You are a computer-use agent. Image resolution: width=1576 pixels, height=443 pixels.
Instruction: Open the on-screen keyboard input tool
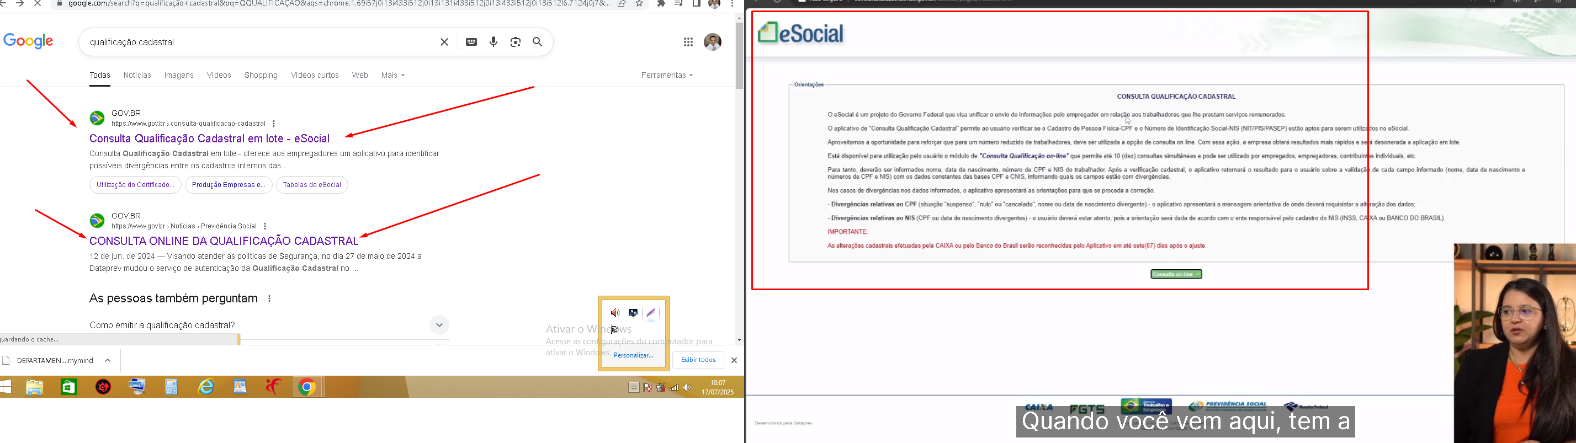471,42
